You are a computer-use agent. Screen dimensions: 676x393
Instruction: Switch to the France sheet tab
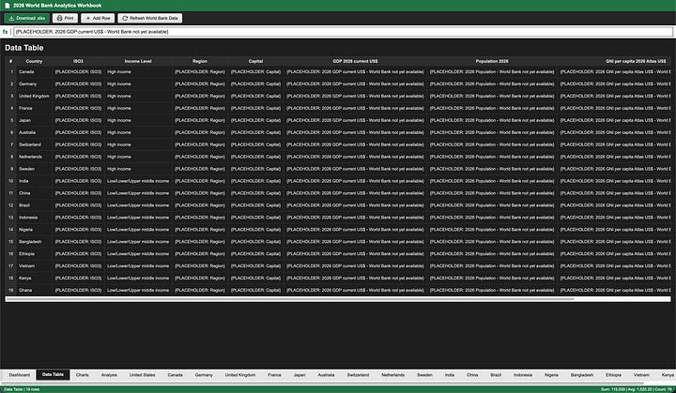click(x=274, y=375)
